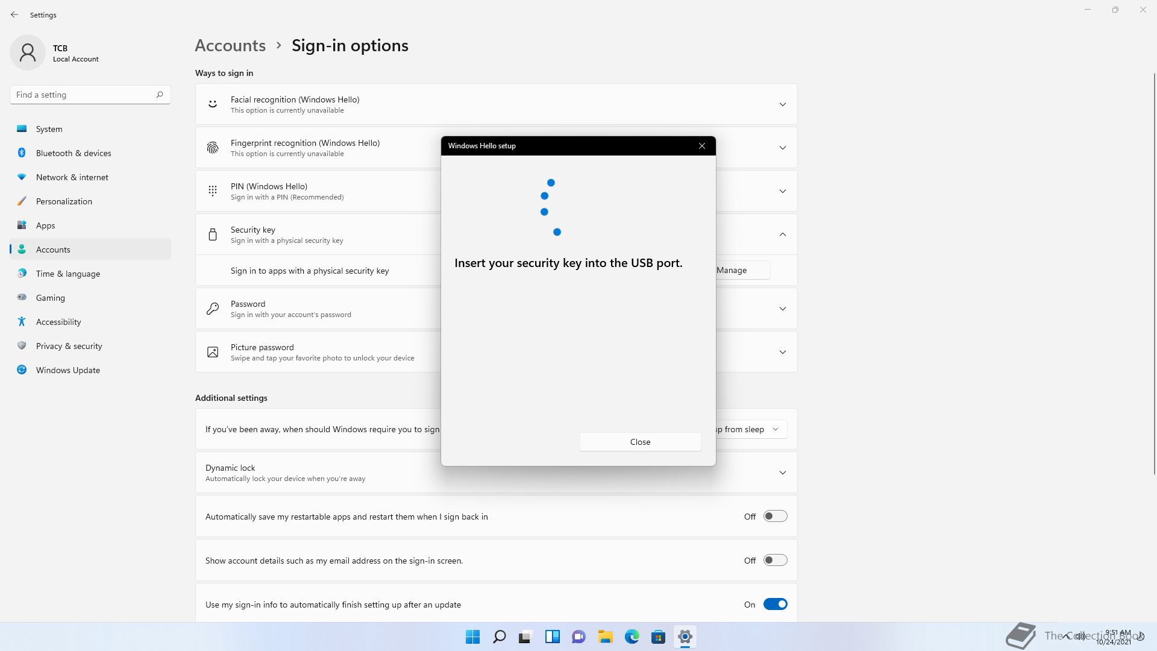Open Widgets from the taskbar
Viewport: 1157px width, 651px height.
pyautogui.click(x=553, y=637)
